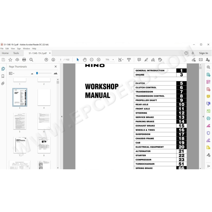Click the search tool in the right pane
212x212 pixels.
pyautogui.click(x=208, y=67)
